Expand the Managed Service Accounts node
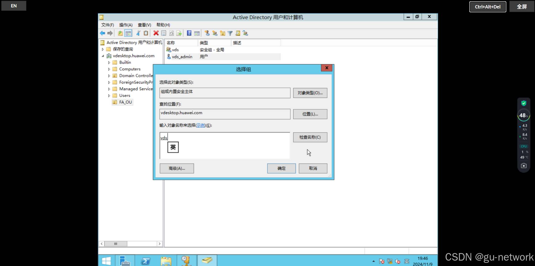 (x=109, y=89)
